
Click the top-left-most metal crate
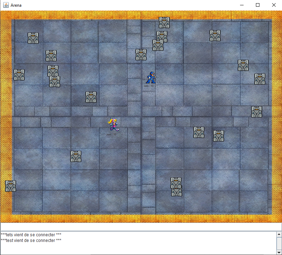point(33,38)
